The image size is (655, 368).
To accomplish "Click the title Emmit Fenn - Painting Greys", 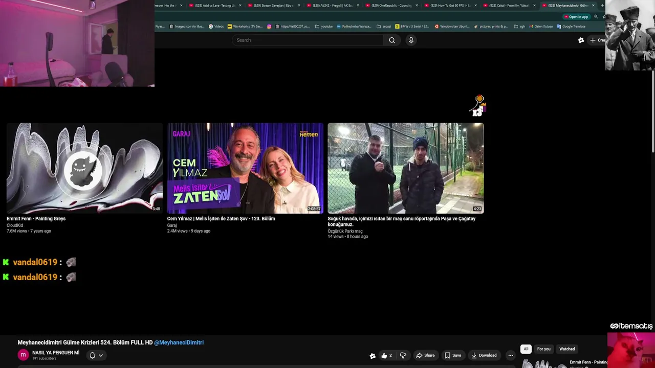I will [x=36, y=219].
